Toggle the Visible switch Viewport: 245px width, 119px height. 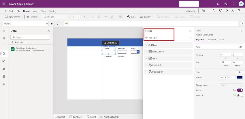pos(240,90)
